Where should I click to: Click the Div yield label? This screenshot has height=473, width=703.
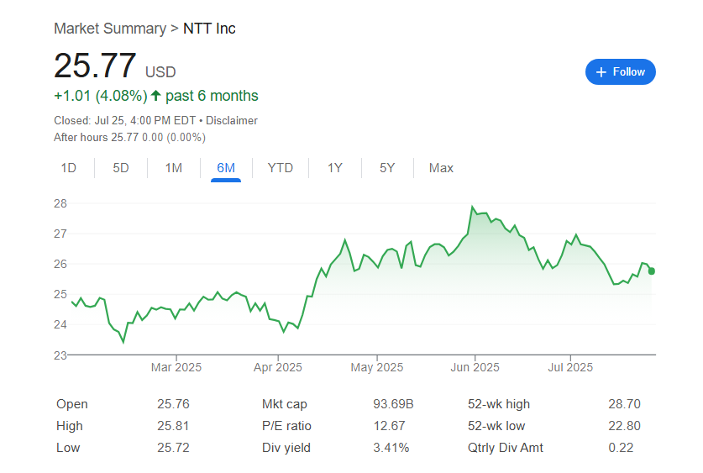pos(286,448)
